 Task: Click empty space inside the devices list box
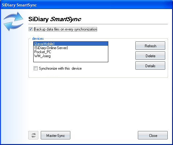coord(71,60)
